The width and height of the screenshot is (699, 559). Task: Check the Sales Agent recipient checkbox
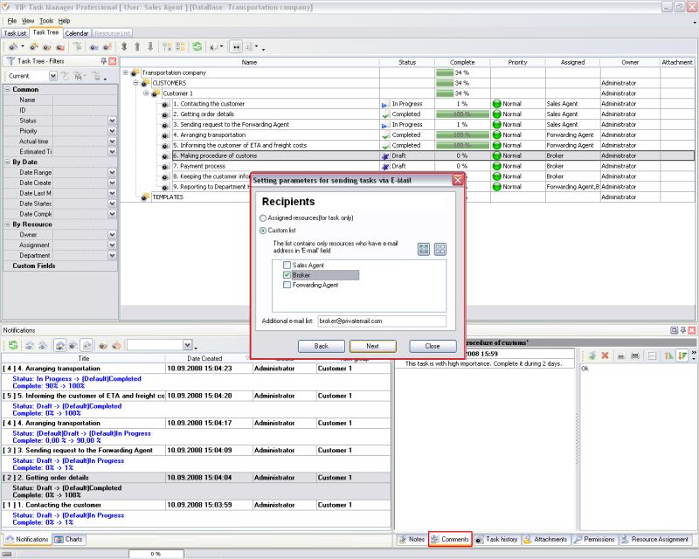[x=287, y=265]
